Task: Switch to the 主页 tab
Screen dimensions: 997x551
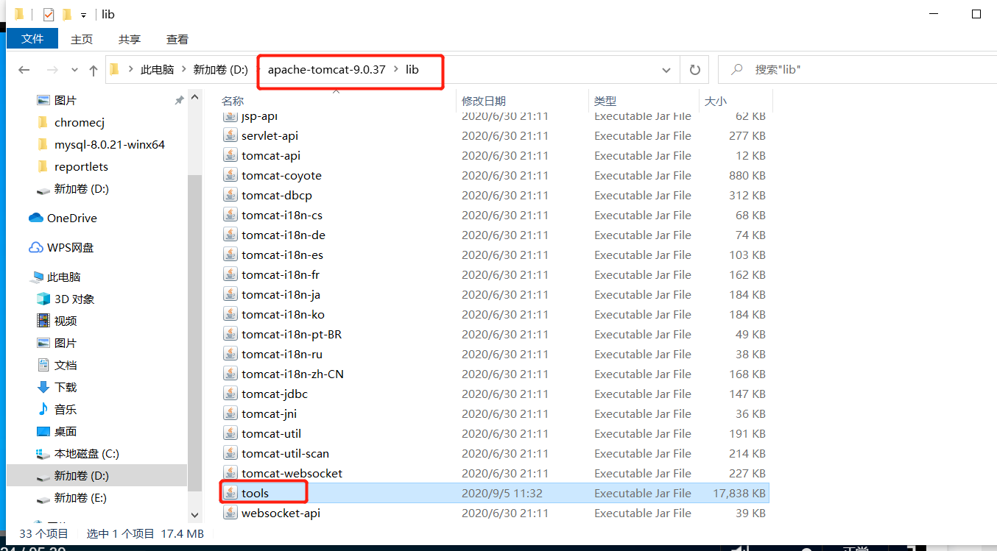Action: [82, 39]
